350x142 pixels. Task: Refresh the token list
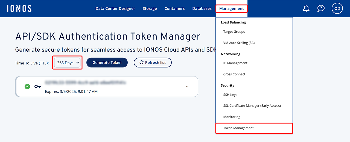tap(153, 63)
